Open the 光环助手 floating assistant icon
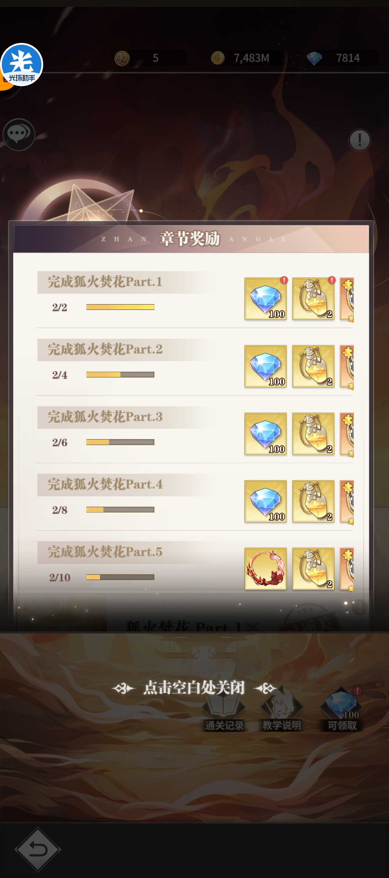This screenshot has width=389, height=878. pos(22,65)
